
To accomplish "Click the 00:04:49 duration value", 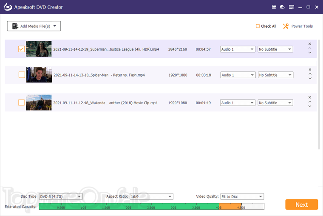I will (203, 103).
